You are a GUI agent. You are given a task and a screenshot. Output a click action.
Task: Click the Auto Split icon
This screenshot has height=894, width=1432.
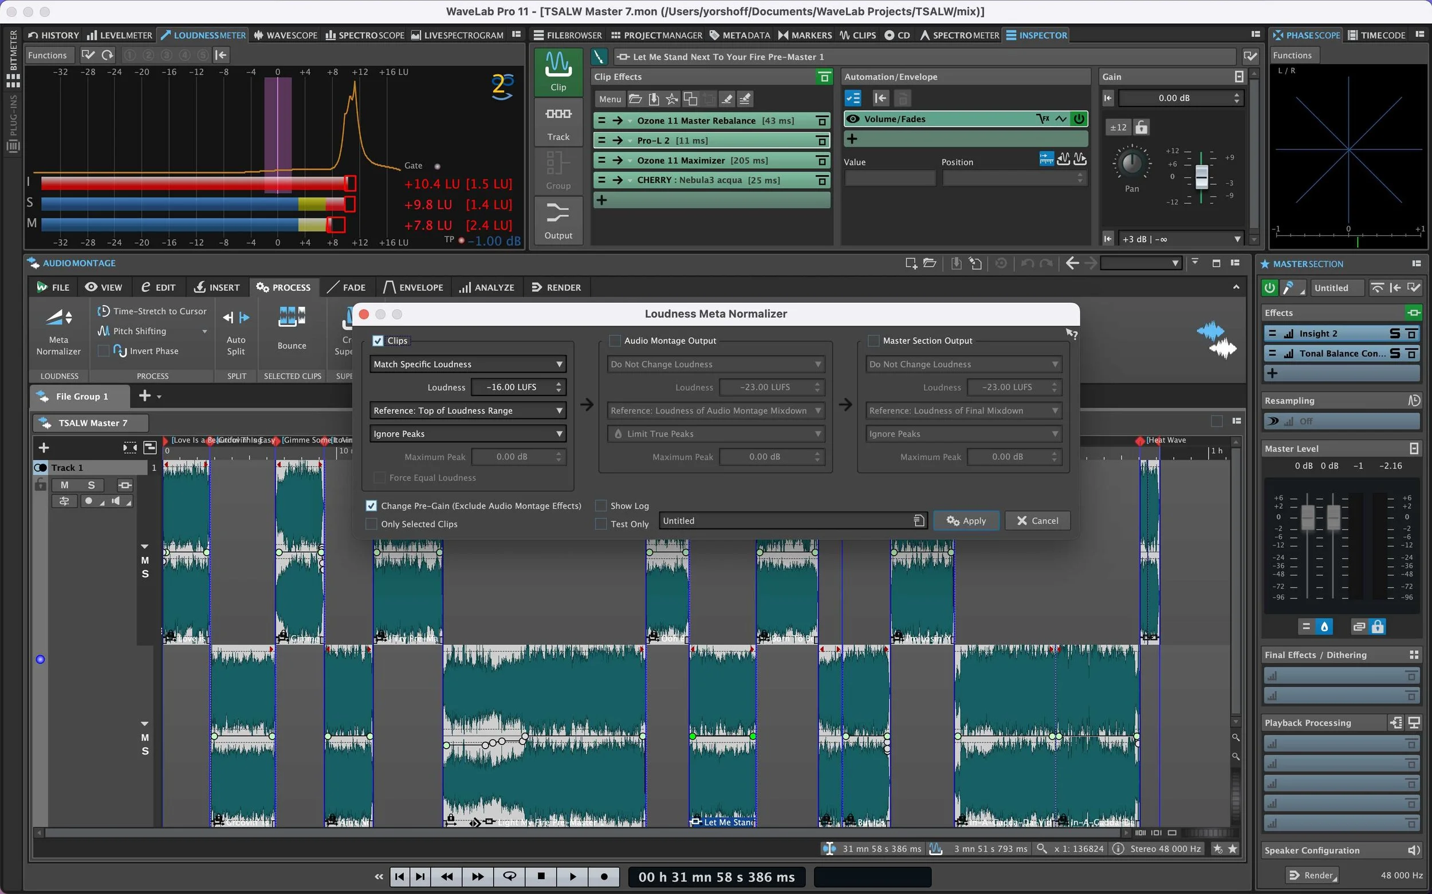236,318
